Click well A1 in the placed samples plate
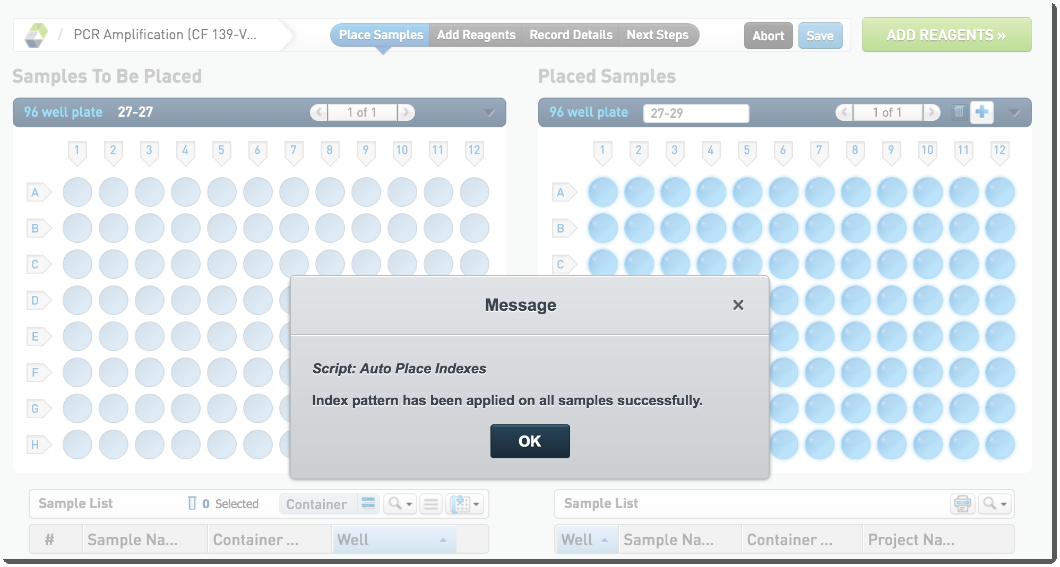This screenshot has width=1060, height=567. (603, 192)
